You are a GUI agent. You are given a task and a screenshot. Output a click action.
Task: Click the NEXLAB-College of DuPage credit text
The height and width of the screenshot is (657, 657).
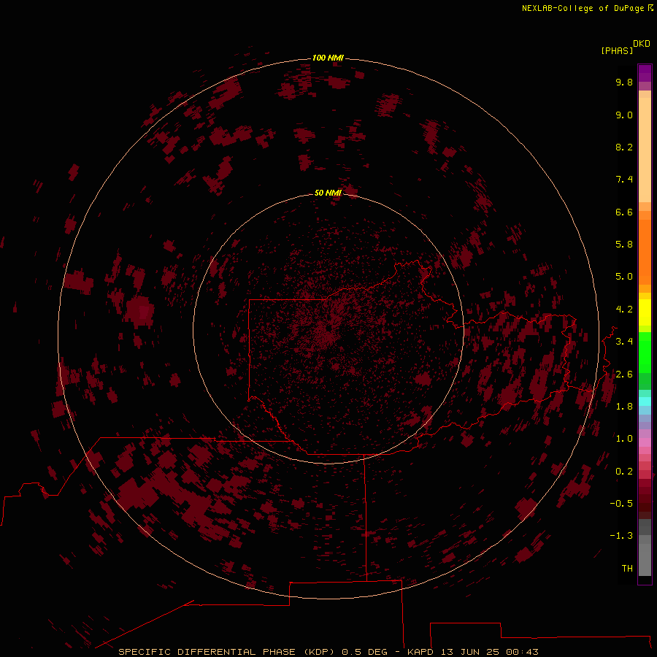[583, 8]
